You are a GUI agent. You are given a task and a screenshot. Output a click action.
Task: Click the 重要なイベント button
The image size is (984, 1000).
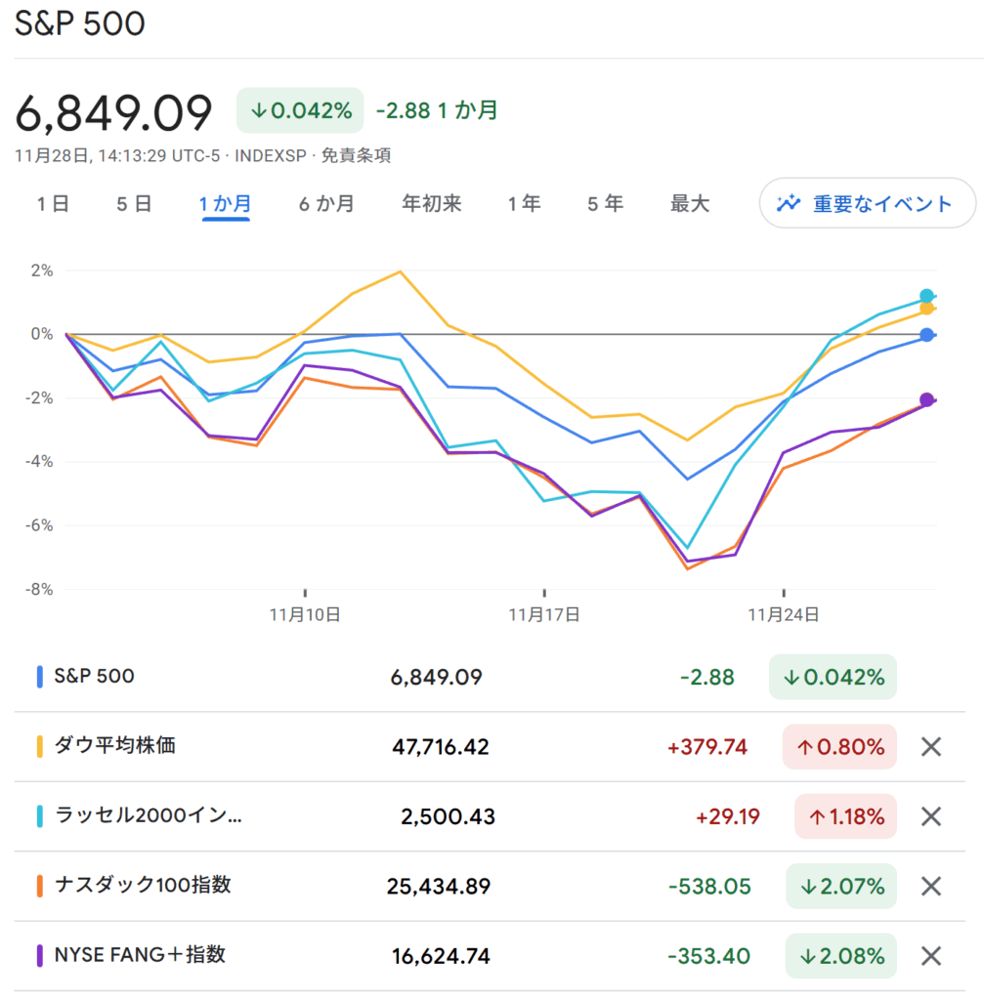click(x=867, y=203)
